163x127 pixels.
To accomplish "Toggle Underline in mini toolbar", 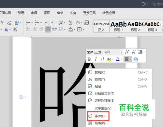I will pyautogui.click(x=102, y=59).
